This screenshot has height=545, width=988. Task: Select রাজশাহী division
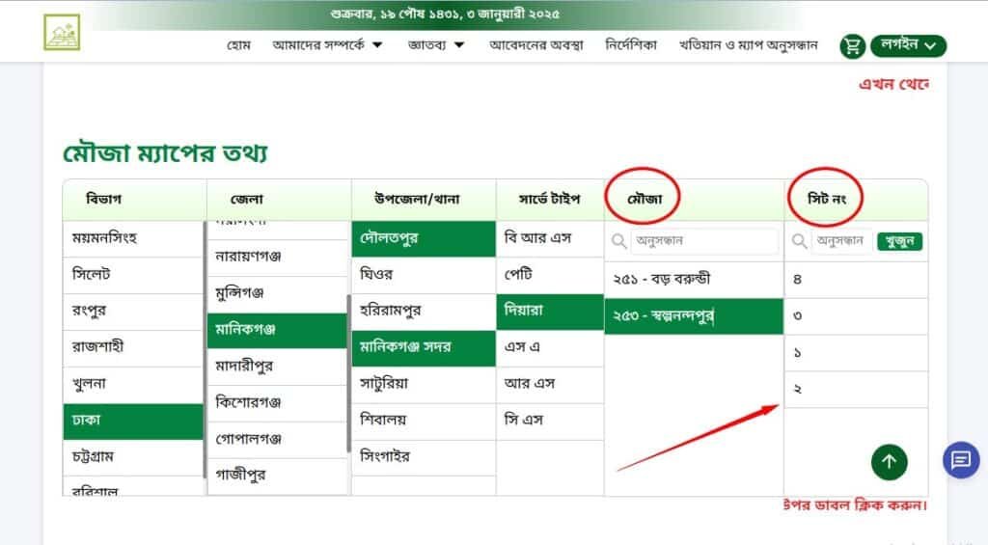pyautogui.click(x=133, y=347)
